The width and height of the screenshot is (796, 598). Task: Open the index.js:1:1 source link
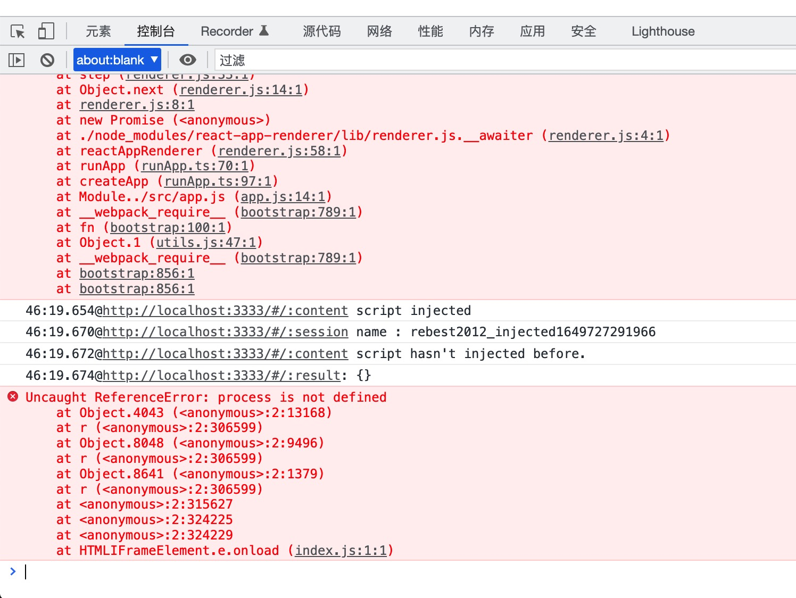(343, 550)
